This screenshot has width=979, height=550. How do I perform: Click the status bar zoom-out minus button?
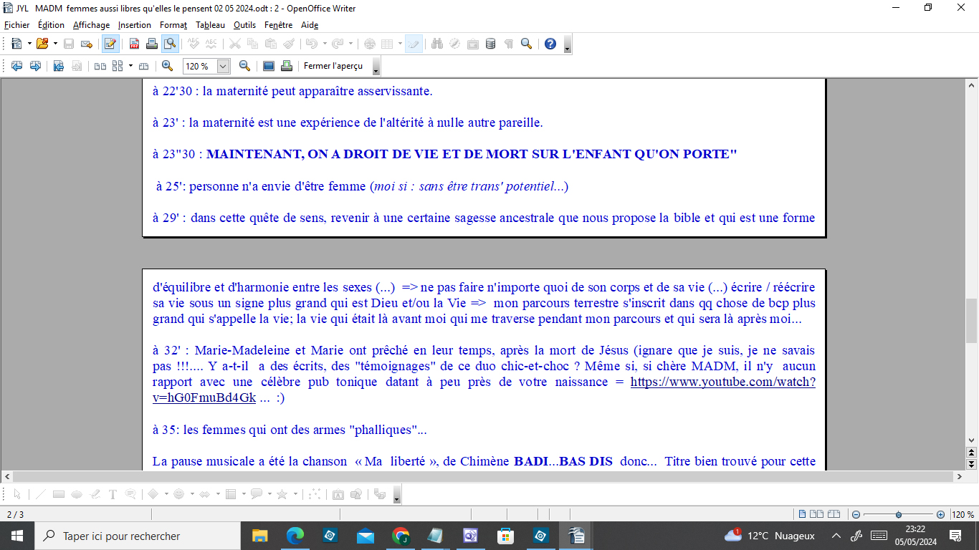856,514
